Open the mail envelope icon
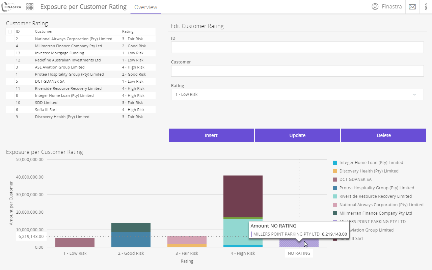Screen dimensions: 432x270 (412, 7)
